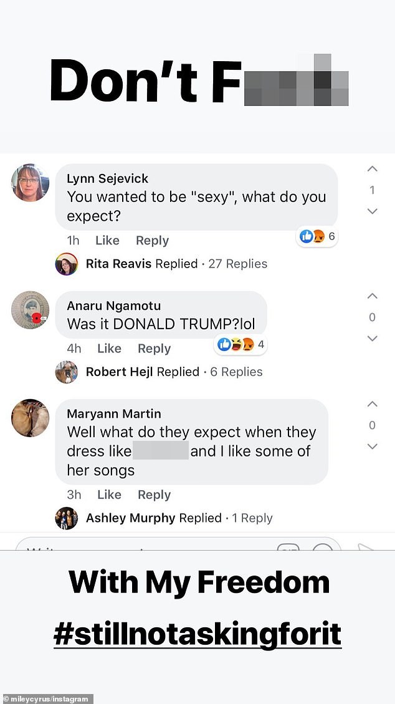This screenshot has width=395, height=704.
Task: Open Maryann Martin's profile name link
Action: pos(114,413)
